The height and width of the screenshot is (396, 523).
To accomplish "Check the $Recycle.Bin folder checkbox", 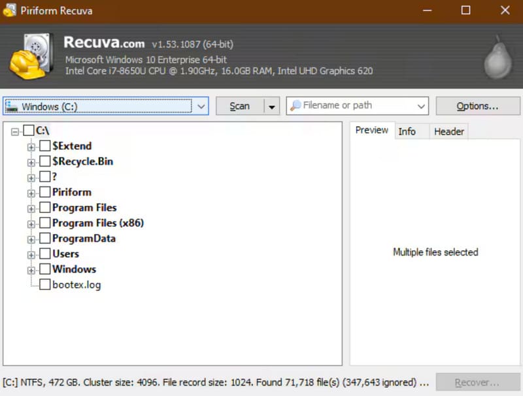I will (x=45, y=161).
